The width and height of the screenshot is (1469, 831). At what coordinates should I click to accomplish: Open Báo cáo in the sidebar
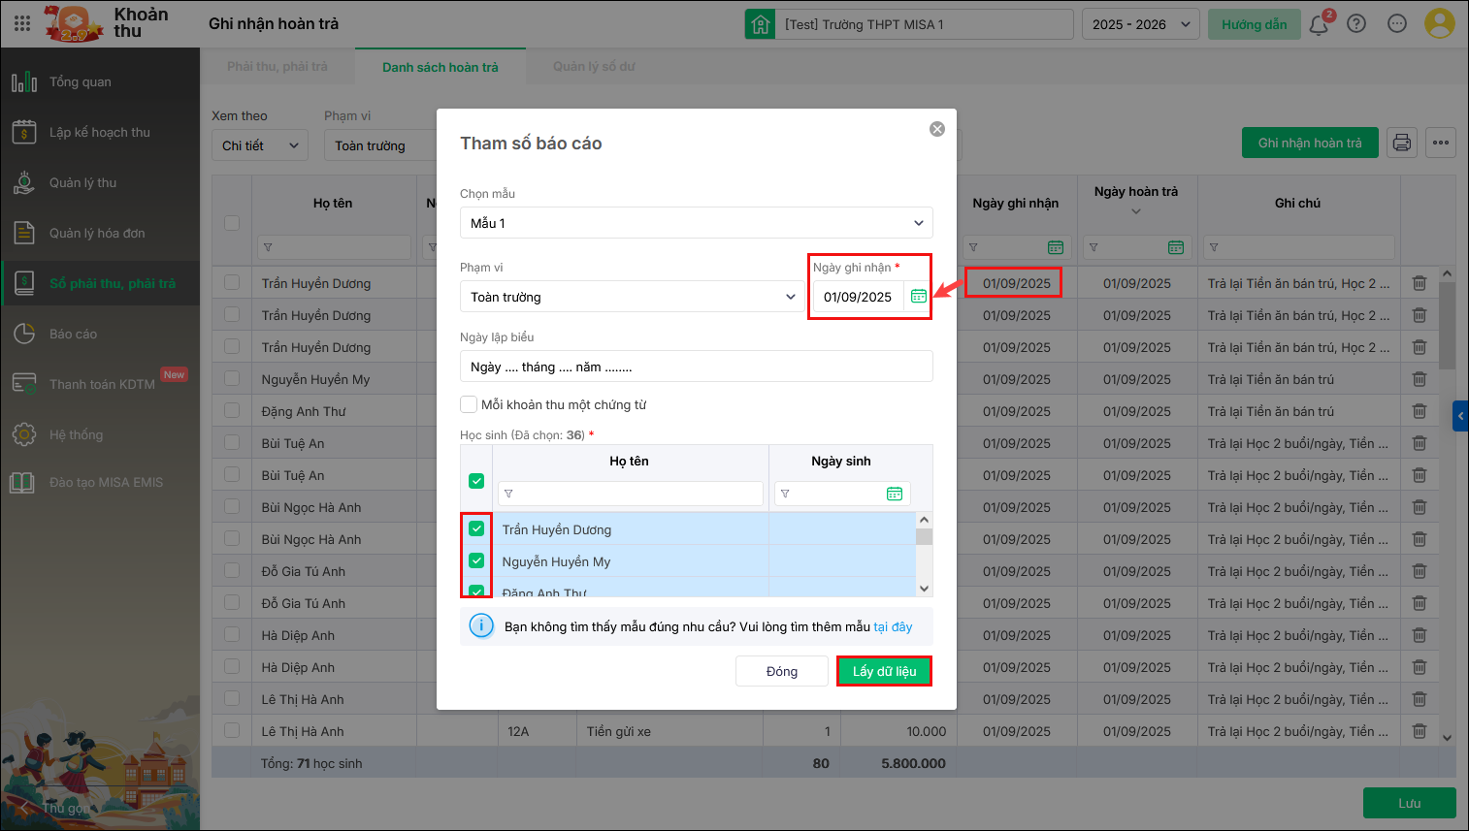pos(74,334)
